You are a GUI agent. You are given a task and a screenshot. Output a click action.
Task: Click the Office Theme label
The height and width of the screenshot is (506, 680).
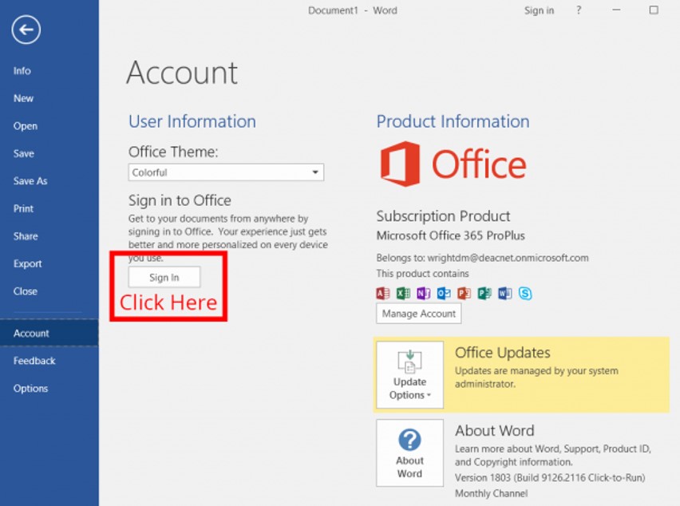173,152
